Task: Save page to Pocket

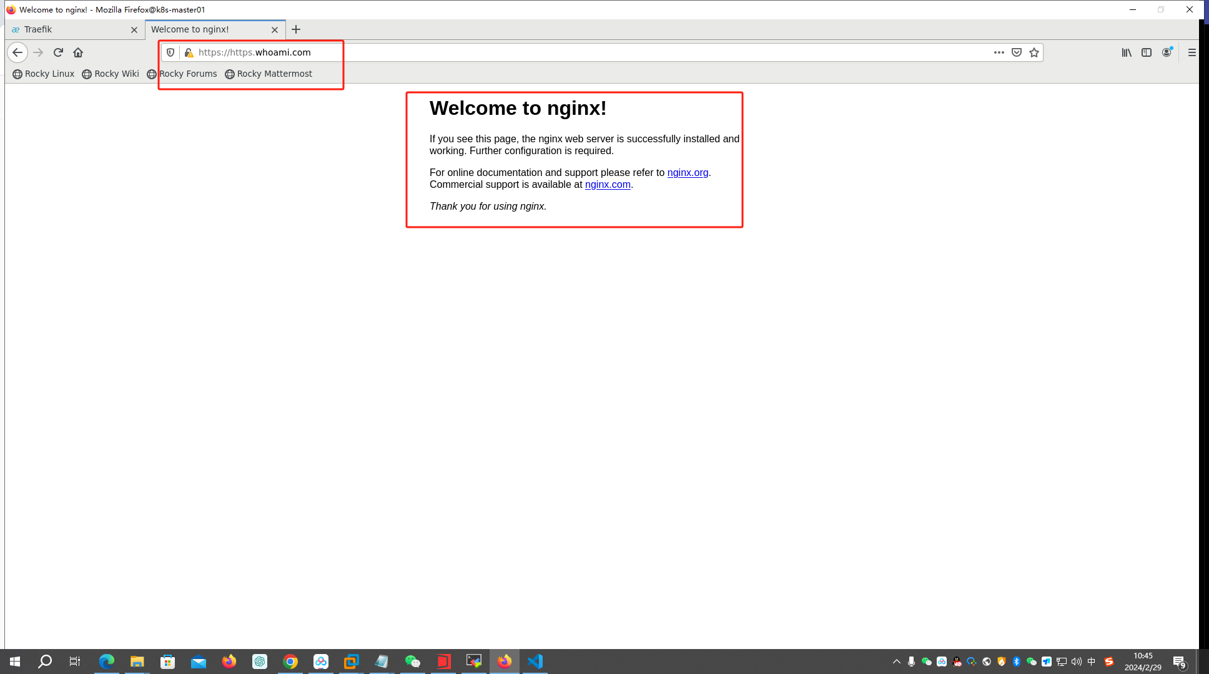Action: [1017, 52]
